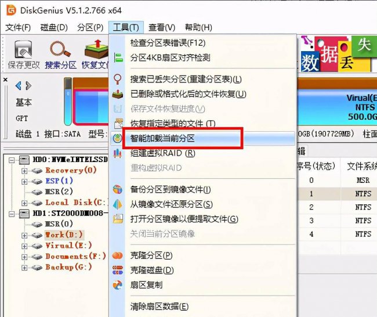This screenshot has height=317, width=377.
Task: Click the drive icon next to Backup(G:)
Action: (x=37, y=268)
